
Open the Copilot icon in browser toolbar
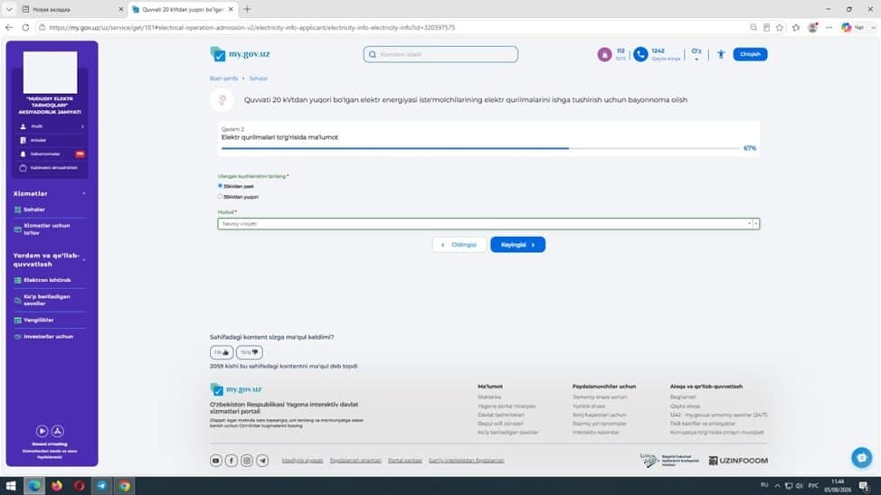846,27
